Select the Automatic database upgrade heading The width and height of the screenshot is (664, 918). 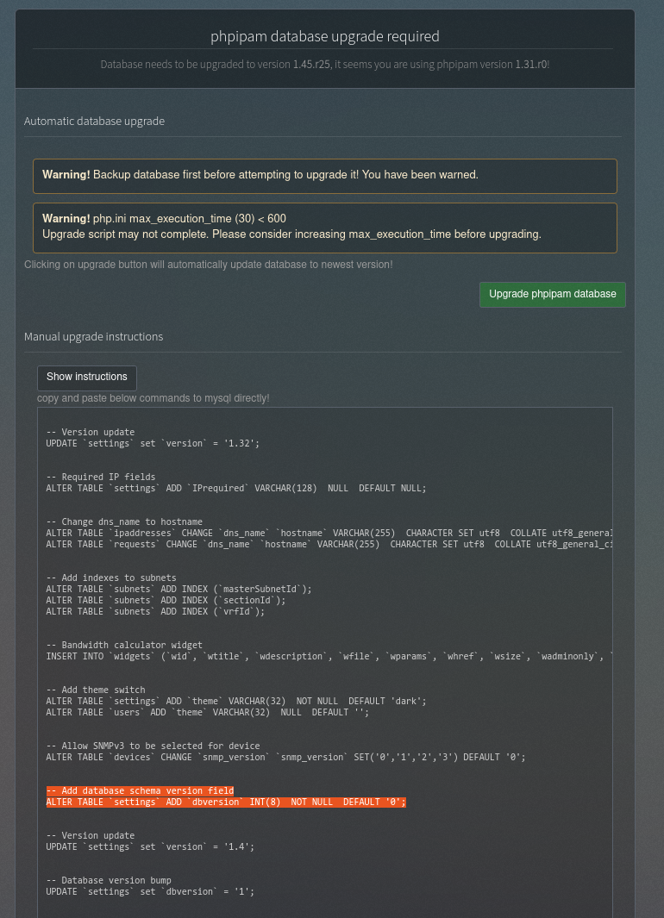coord(93,121)
